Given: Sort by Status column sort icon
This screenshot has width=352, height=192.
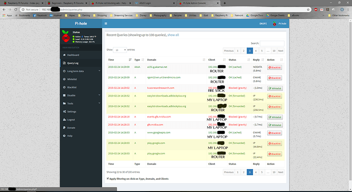Looking at the screenshot, I should [x=248, y=60].
